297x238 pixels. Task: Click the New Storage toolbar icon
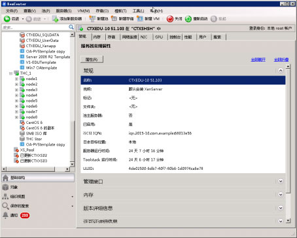pos(114,19)
